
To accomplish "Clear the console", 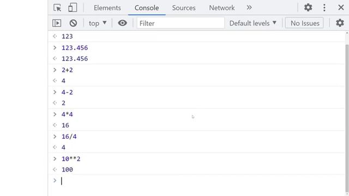I will tap(73, 23).
